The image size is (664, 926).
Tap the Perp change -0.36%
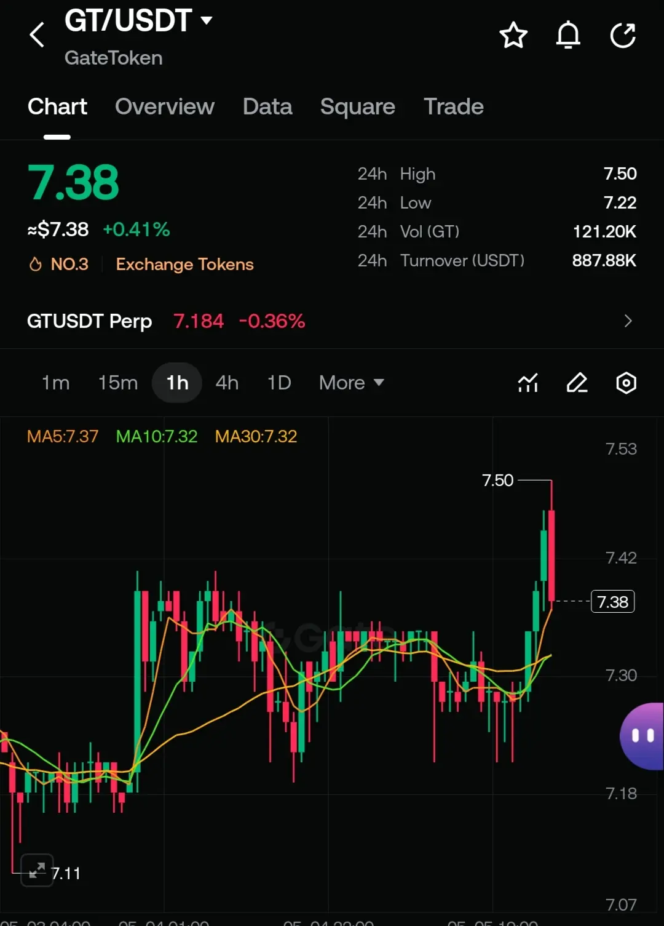pos(272,321)
